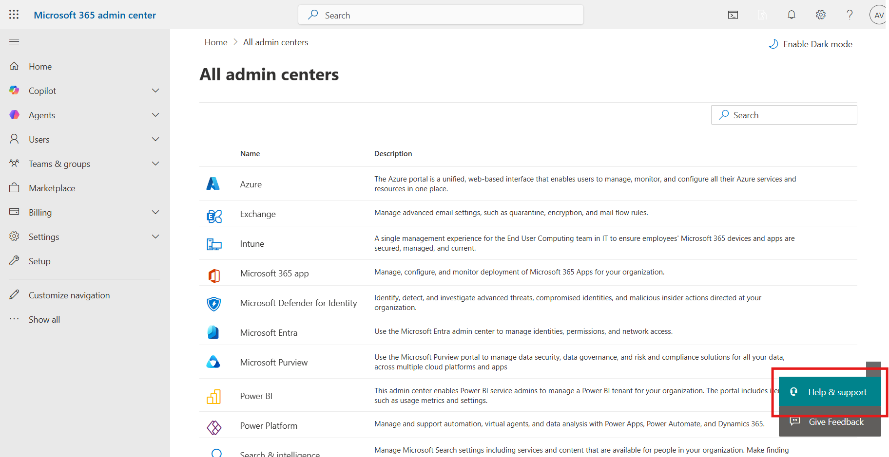
Task: Open the app launcher waffle icon
Action: coord(14,15)
